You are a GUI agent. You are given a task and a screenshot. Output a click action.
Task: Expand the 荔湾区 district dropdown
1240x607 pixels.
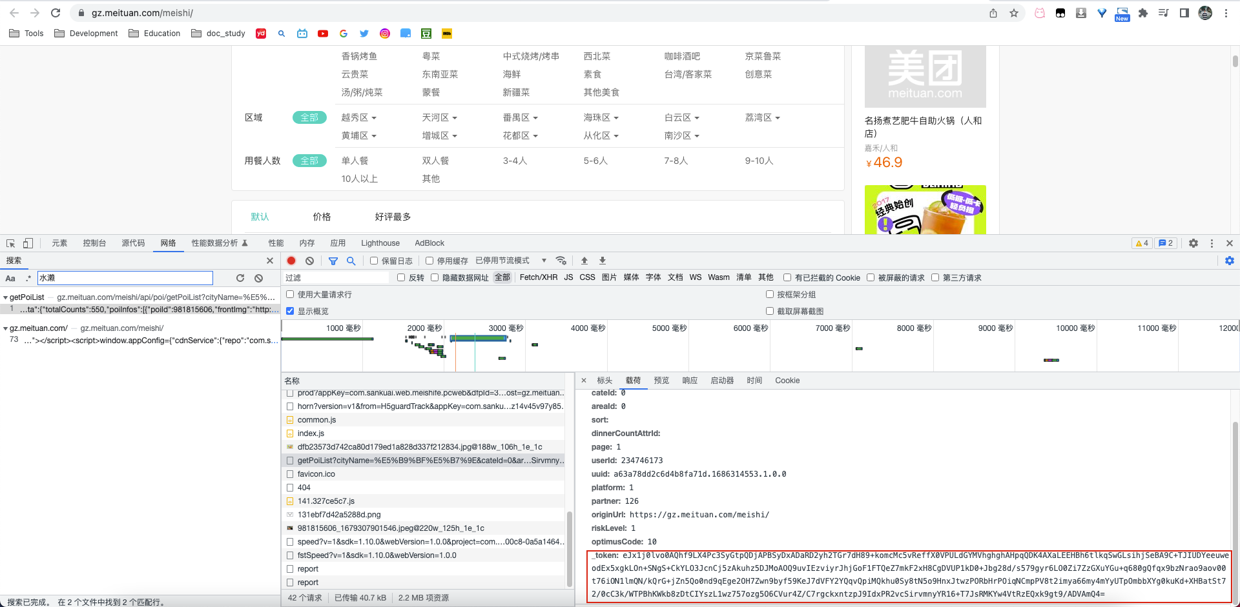pos(763,117)
